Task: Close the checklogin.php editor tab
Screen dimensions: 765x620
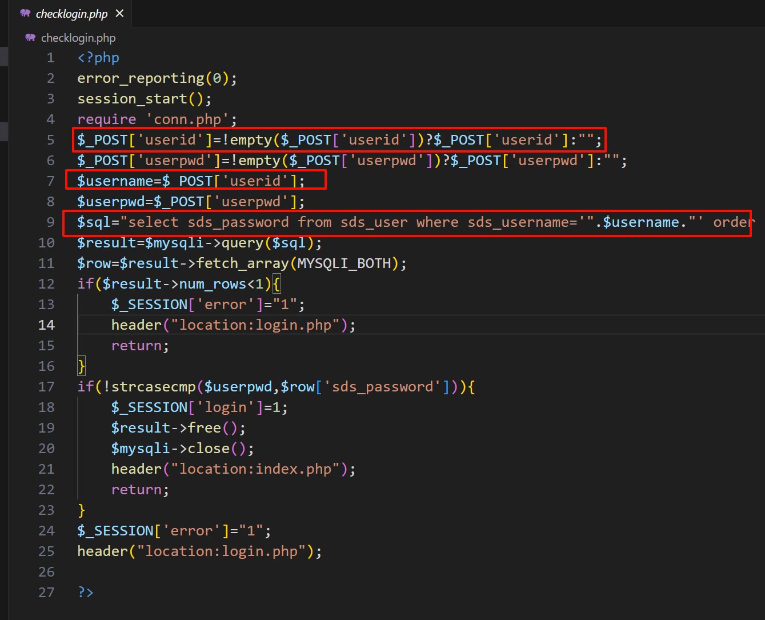Action: tap(119, 13)
